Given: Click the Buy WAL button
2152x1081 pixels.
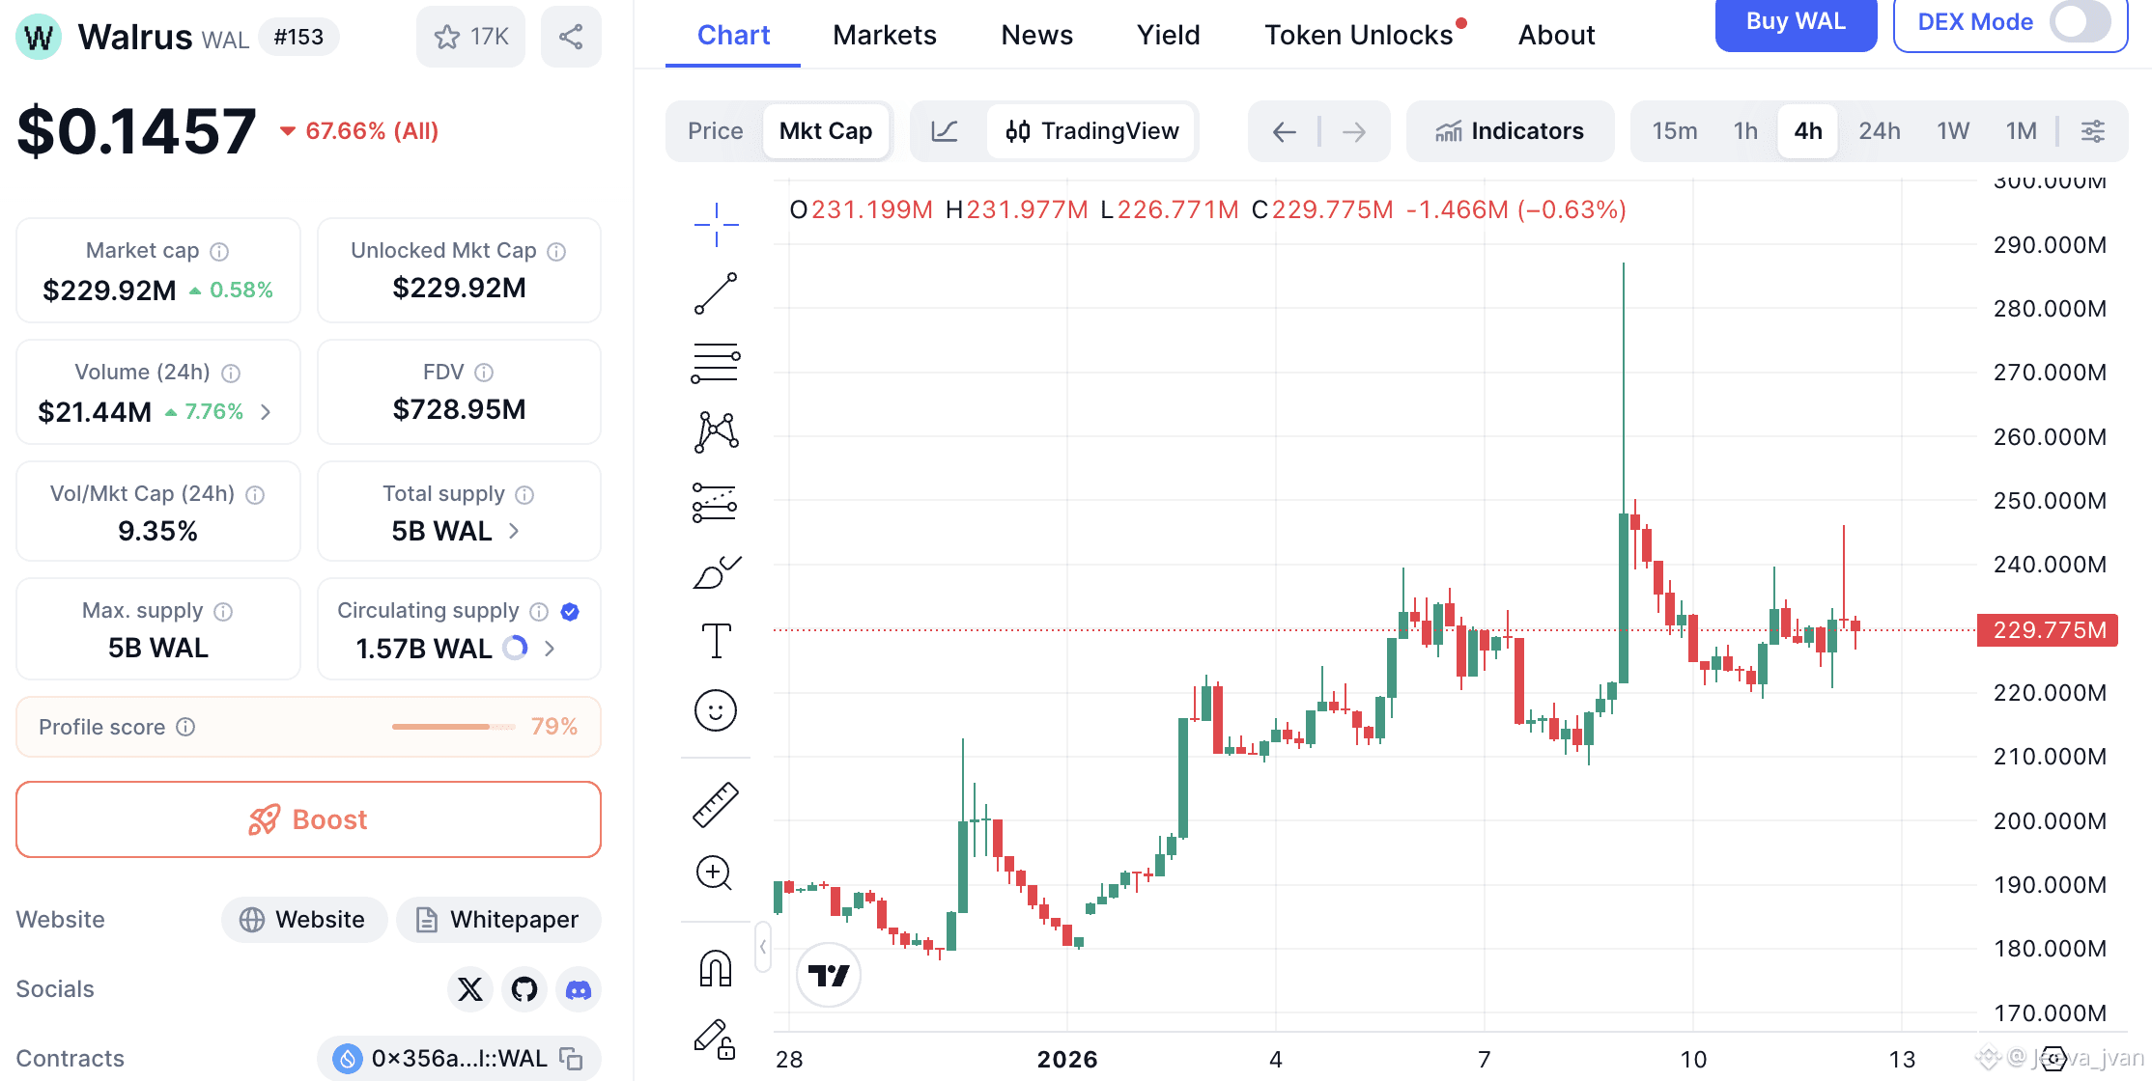Looking at the screenshot, I should (1795, 21).
